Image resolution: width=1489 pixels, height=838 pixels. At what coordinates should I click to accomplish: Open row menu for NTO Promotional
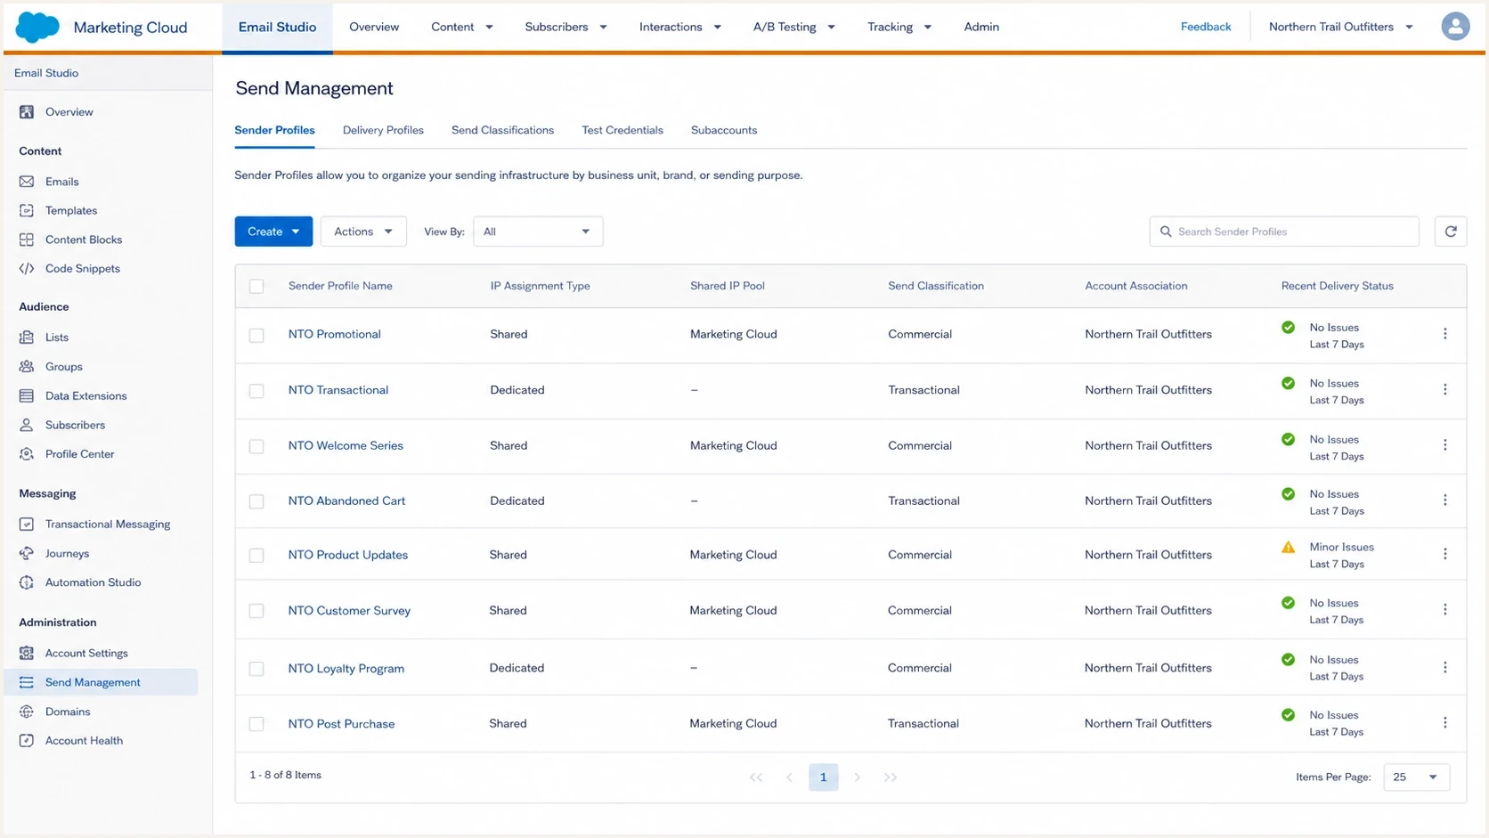click(x=1445, y=334)
